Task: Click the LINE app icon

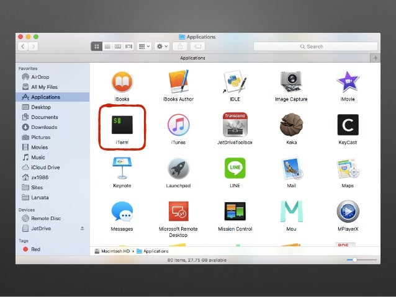Action: click(x=235, y=168)
